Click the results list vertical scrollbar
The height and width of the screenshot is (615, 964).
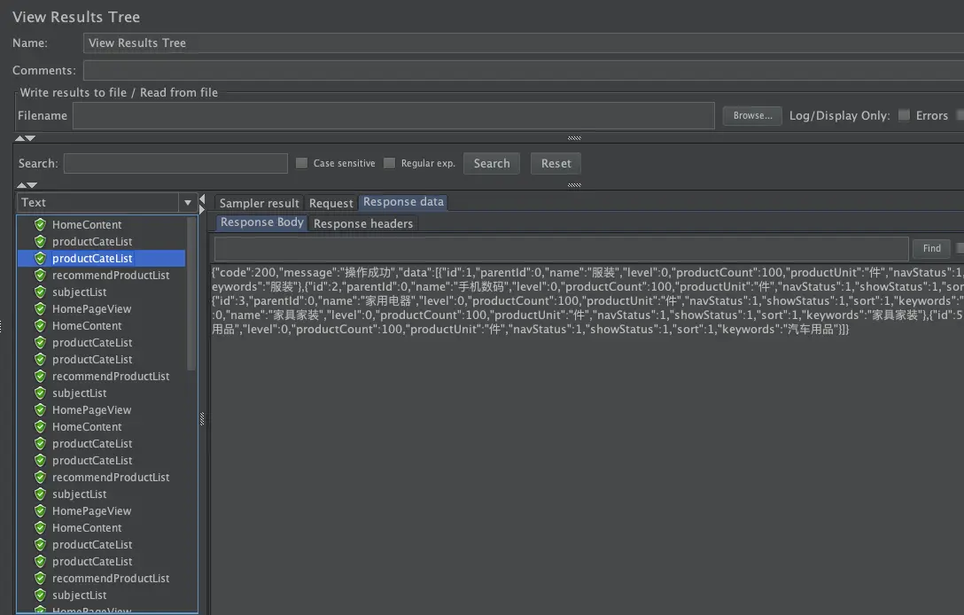point(191,294)
